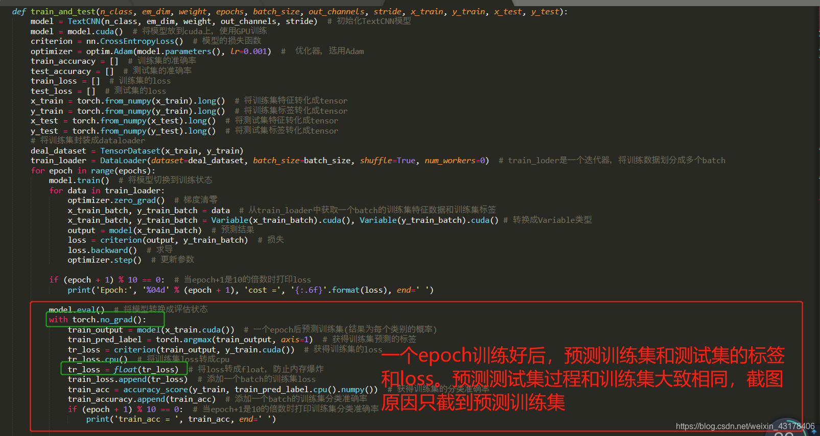Click 'TextCNN' in the model initialization line
The width and height of the screenshot is (820, 436).
[84, 21]
